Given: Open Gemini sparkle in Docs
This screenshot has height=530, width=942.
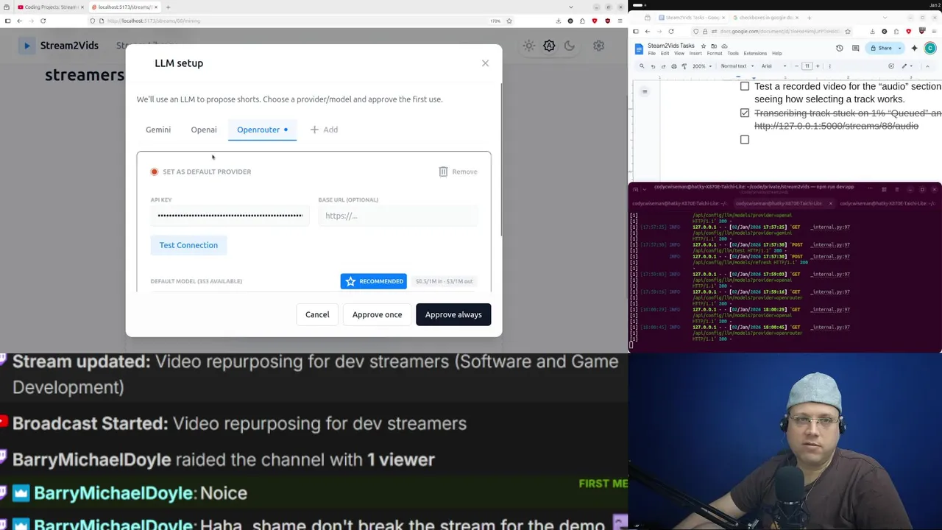Looking at the screenshot, I should coord(914,48).
